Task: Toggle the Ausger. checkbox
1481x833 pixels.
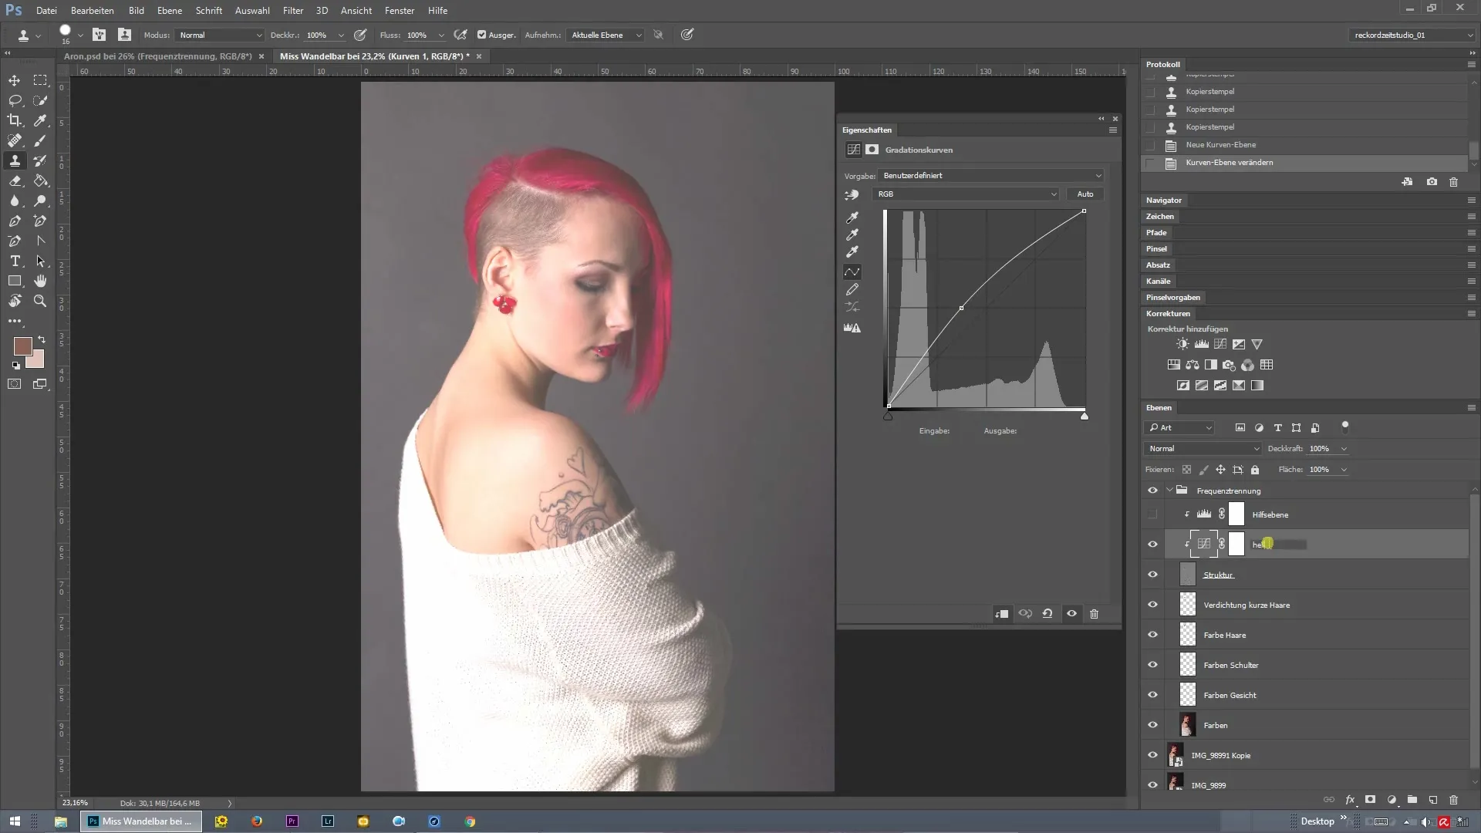Action: [x=481, y=35]
